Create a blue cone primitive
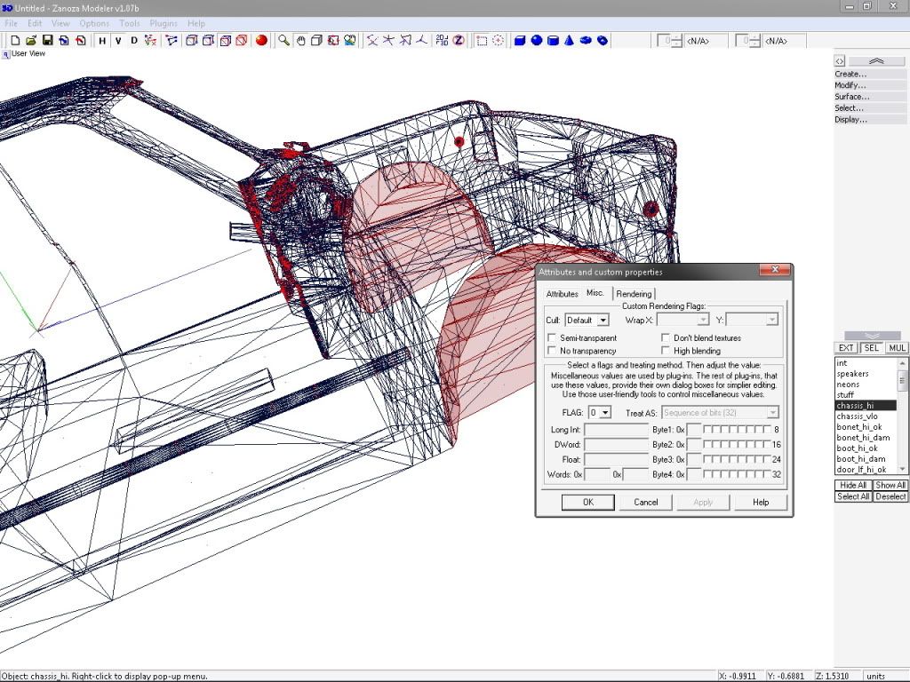Viewport: 910px width, 682px height. [569, 40]
